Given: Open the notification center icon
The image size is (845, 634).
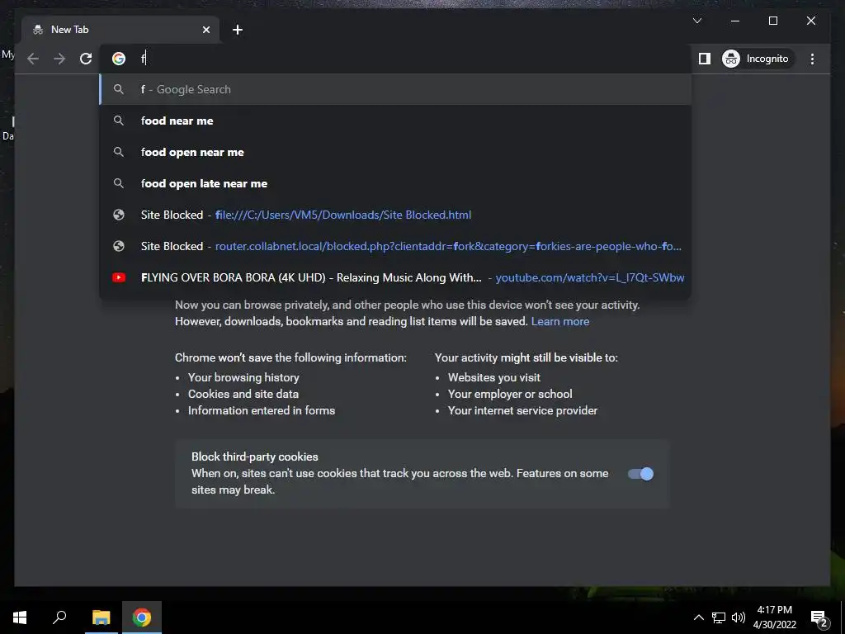Looking at the screenshot, I should click(x=819, y=618).
